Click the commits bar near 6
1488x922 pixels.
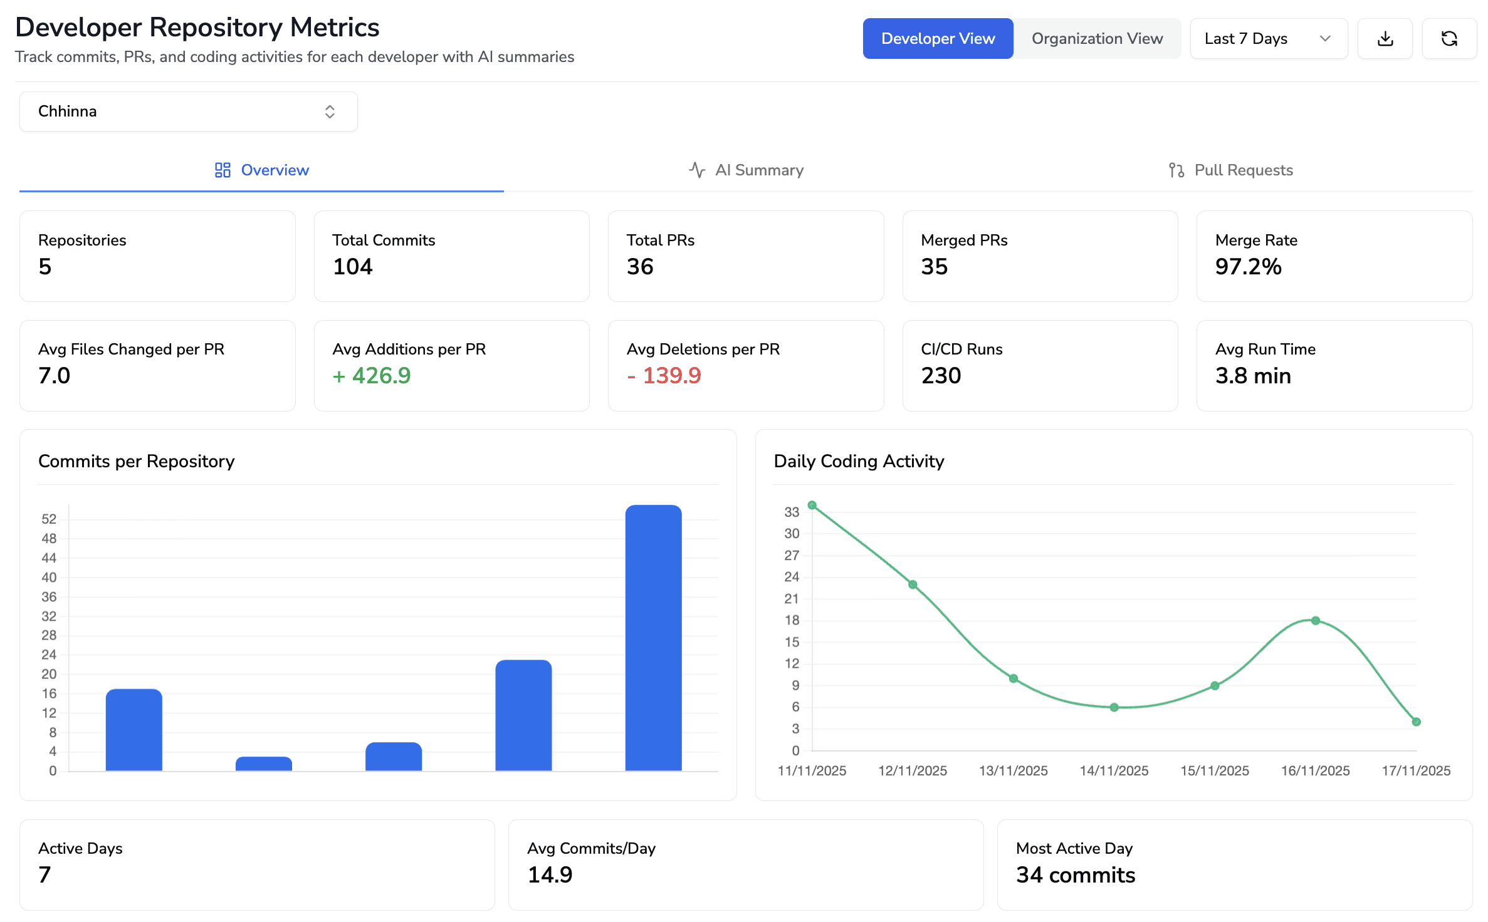point(394,757)
